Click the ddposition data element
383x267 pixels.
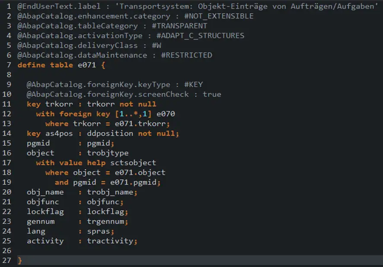[x=110, y=133]
